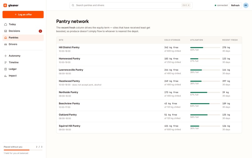
Task: Open the Today page
Action: coord(23,24)
